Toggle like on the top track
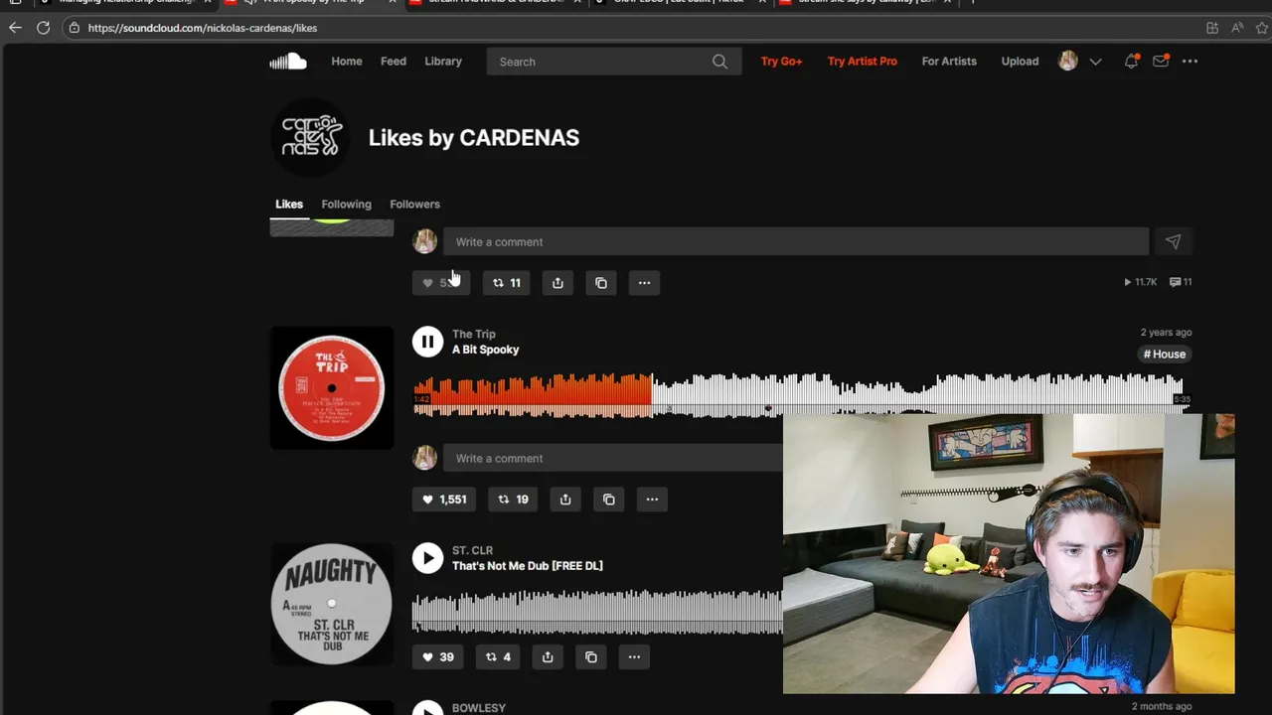The width and height of the screenshot is (1272, 715). (x=441, y=283)
